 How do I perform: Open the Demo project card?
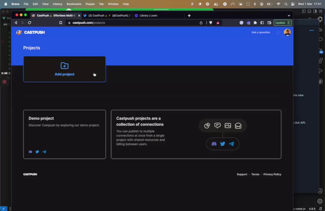tap(64, 134)
